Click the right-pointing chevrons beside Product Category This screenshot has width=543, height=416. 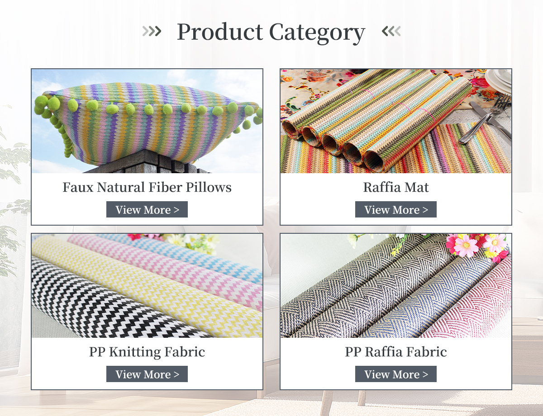(152, 31)
